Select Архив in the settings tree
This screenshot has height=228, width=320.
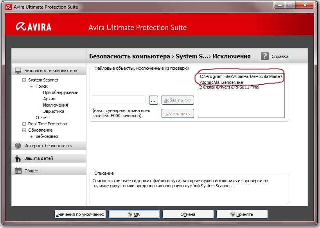(49, 99)
